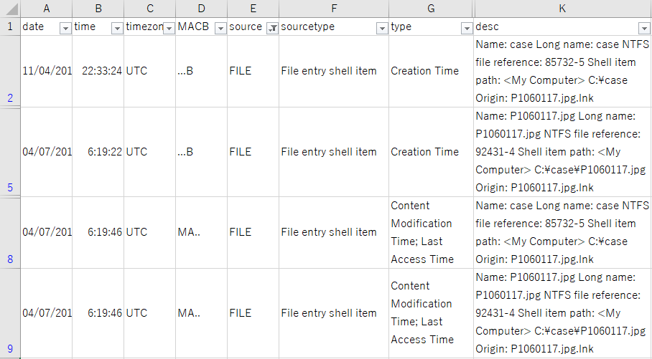The image size is (652, 359).
Task: Select the row 1 header
Action: point(10,27)
